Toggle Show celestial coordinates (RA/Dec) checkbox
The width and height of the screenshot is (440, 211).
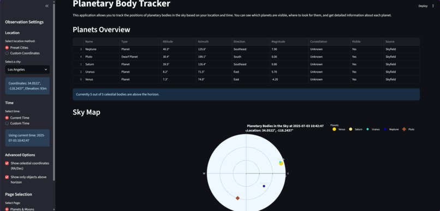(x=7, y=163)
